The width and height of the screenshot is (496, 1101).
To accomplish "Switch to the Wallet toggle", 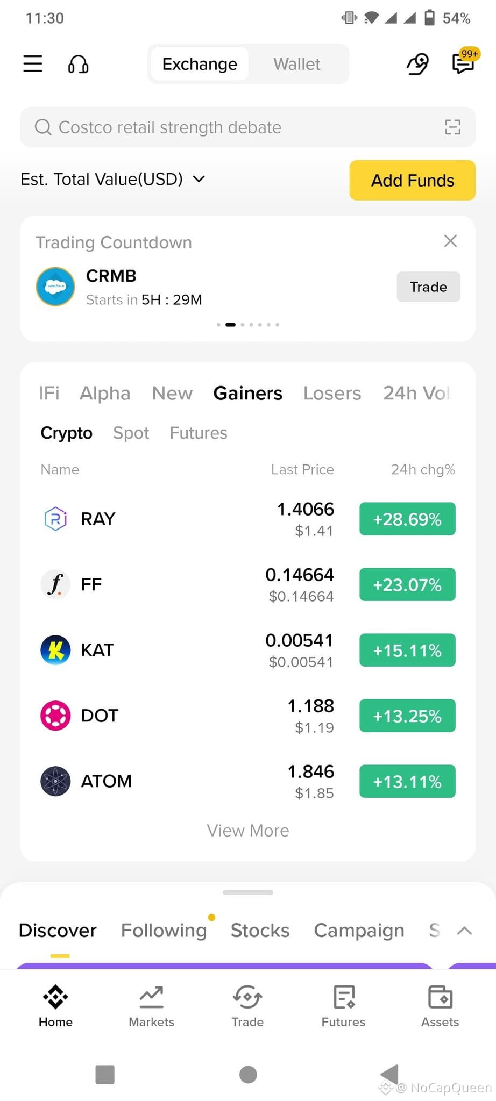I will 297,64.
